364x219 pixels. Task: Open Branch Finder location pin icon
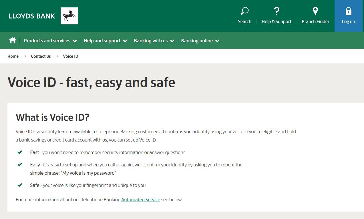click(315, 11)
